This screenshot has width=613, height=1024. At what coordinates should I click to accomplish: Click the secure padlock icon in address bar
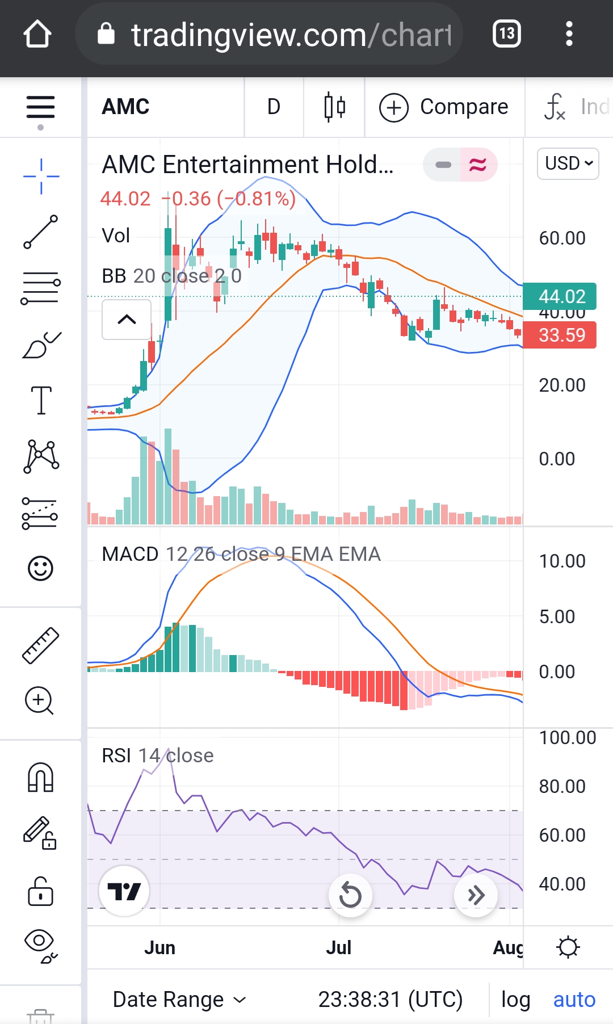(106, 34)
